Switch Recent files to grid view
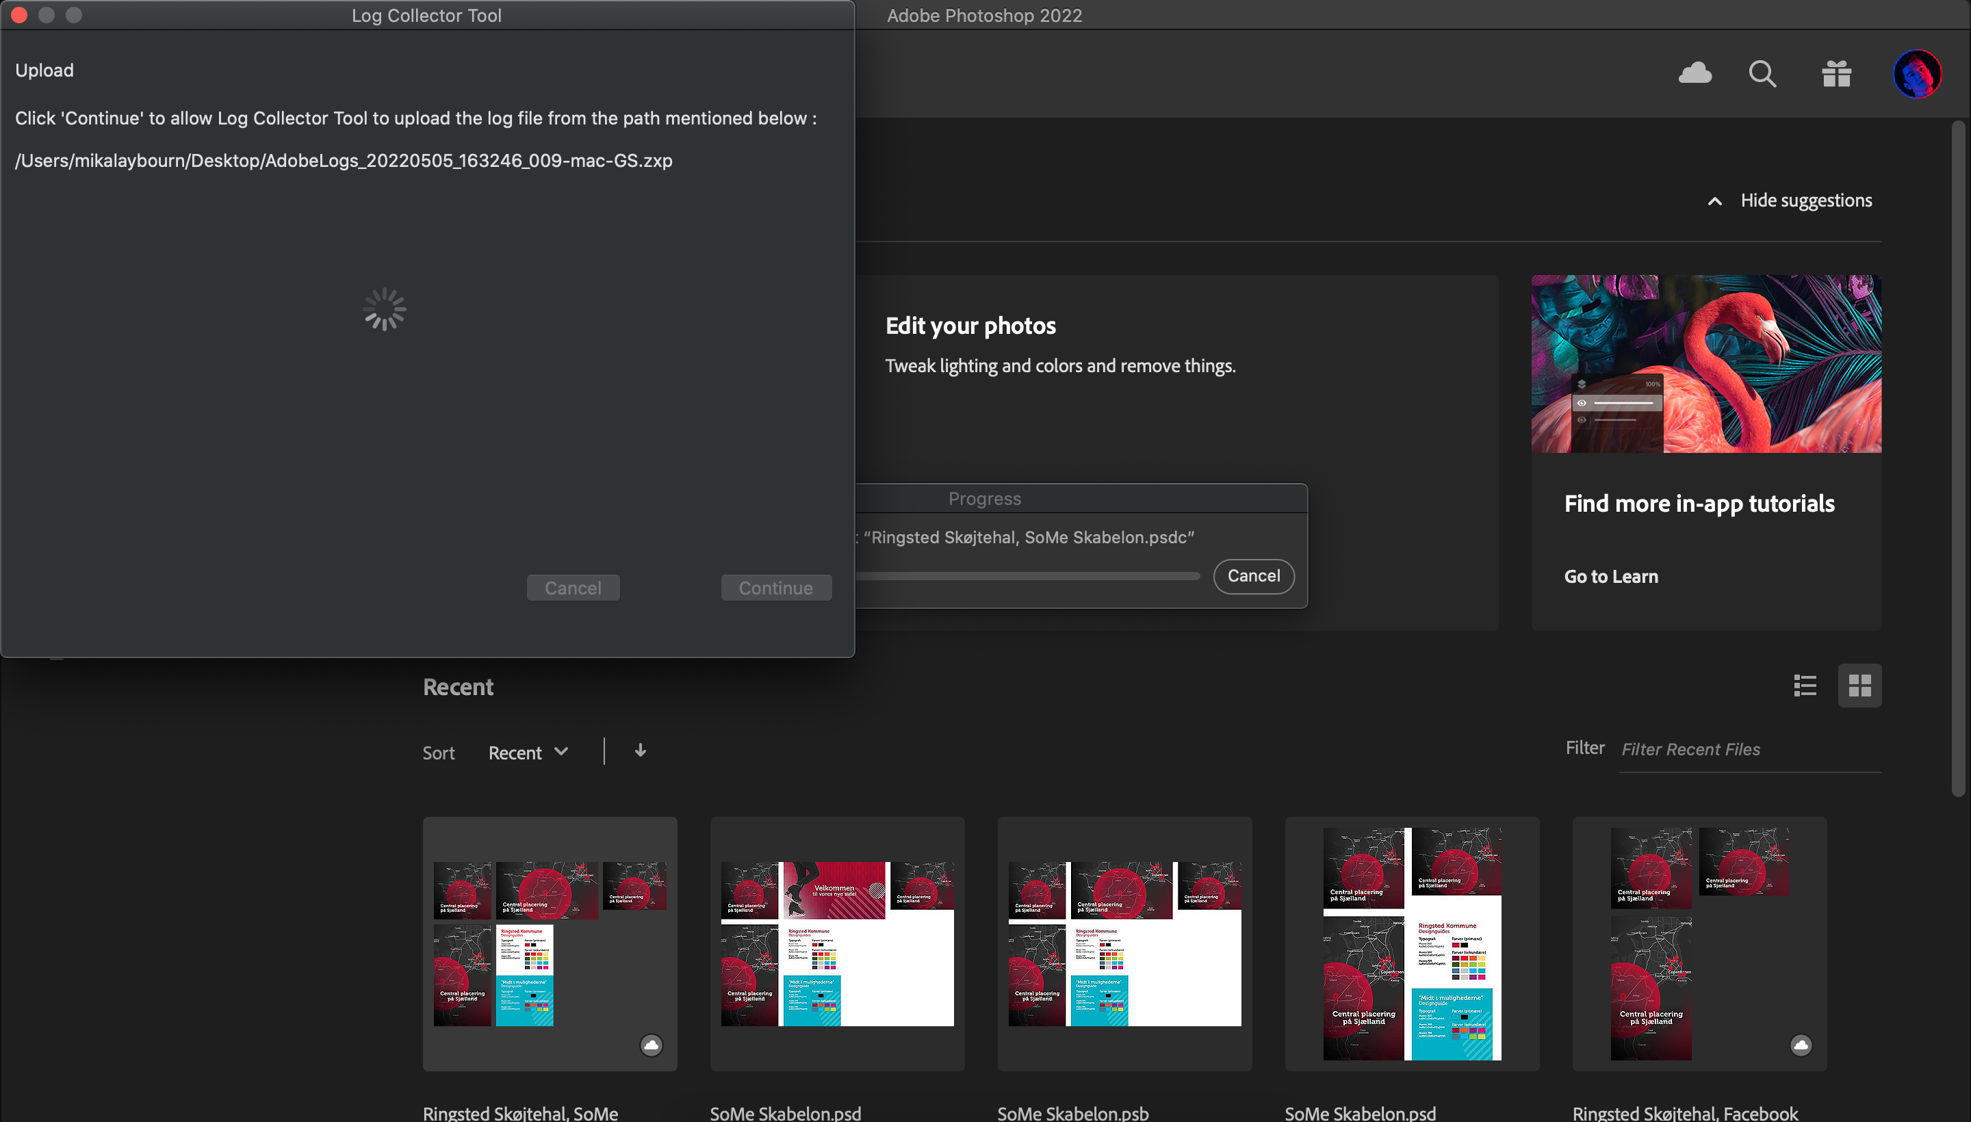The width and height of the screenshot is (1971, 1122). (1860, 685)
